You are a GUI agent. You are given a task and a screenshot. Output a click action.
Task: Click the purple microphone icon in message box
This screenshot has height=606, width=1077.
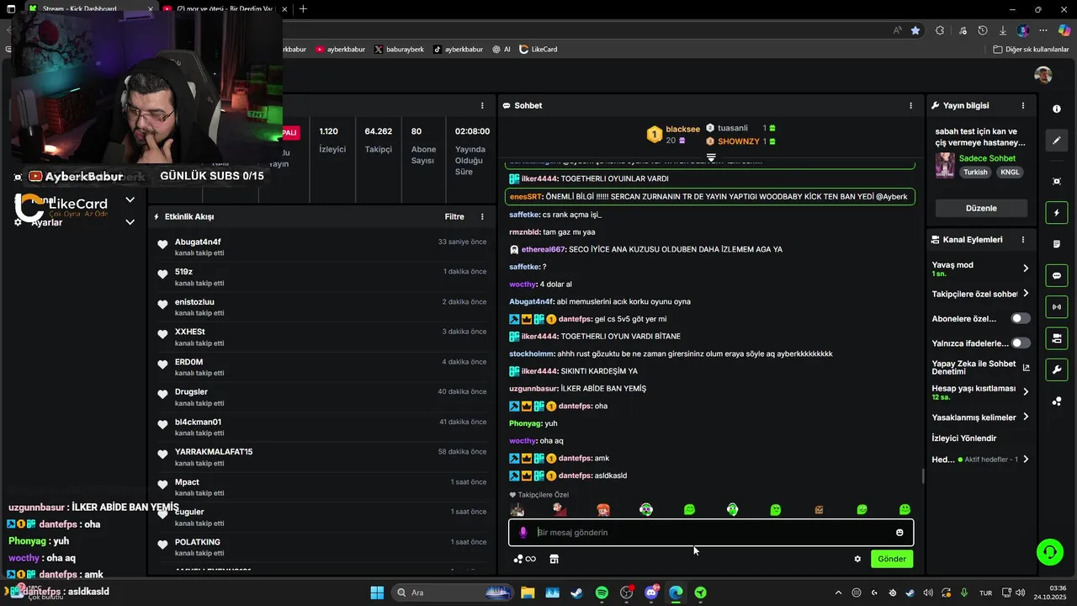523,532
